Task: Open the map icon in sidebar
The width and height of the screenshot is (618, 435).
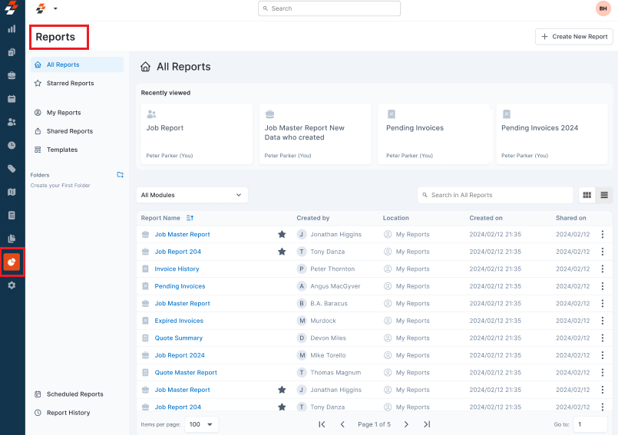Action: (12, 192)
